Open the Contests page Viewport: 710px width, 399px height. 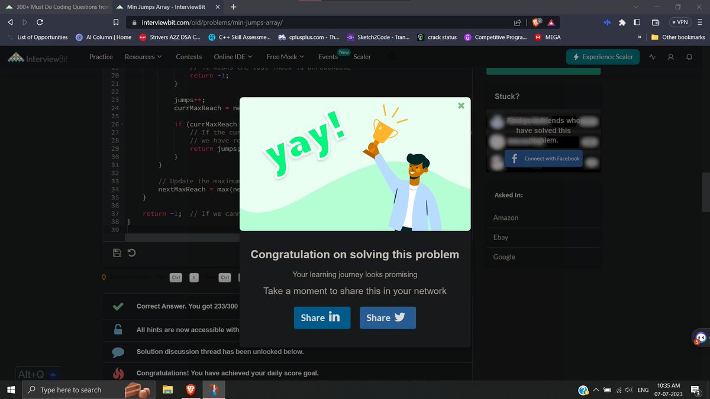click(189, 57)
